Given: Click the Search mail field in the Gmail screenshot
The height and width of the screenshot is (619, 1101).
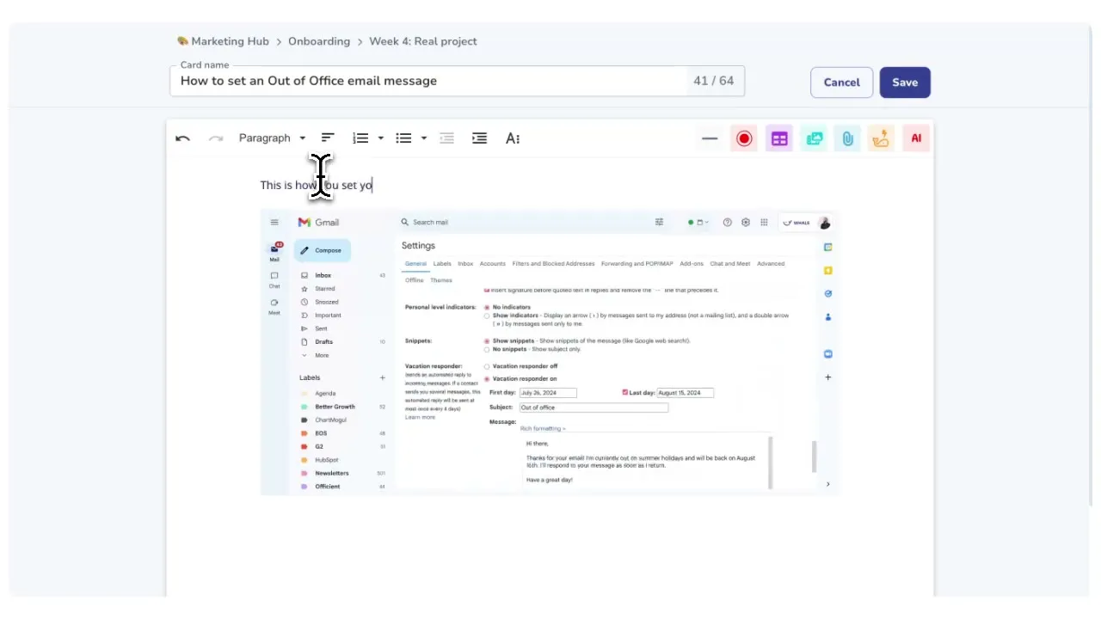Looking at the screenshot, I should click(533, 222).
